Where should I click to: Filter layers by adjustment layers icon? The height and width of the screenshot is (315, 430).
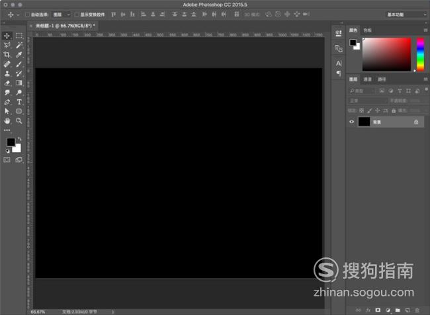pyautogui.click(x=391, y=91)
